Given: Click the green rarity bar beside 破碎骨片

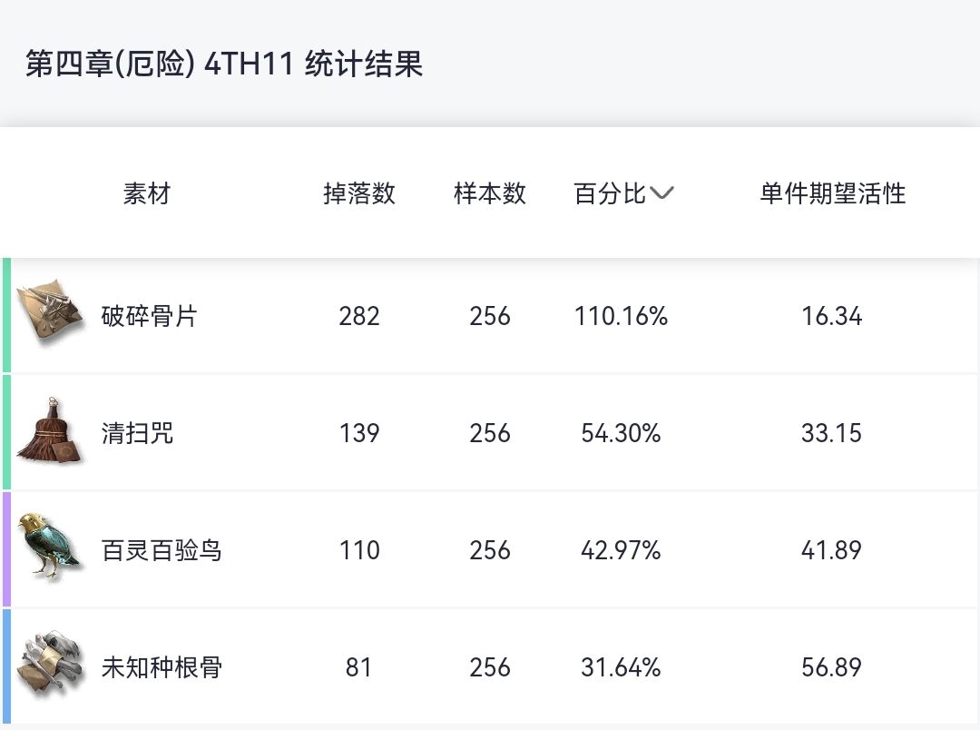Looking at the screenshot, I should [7, 316].
